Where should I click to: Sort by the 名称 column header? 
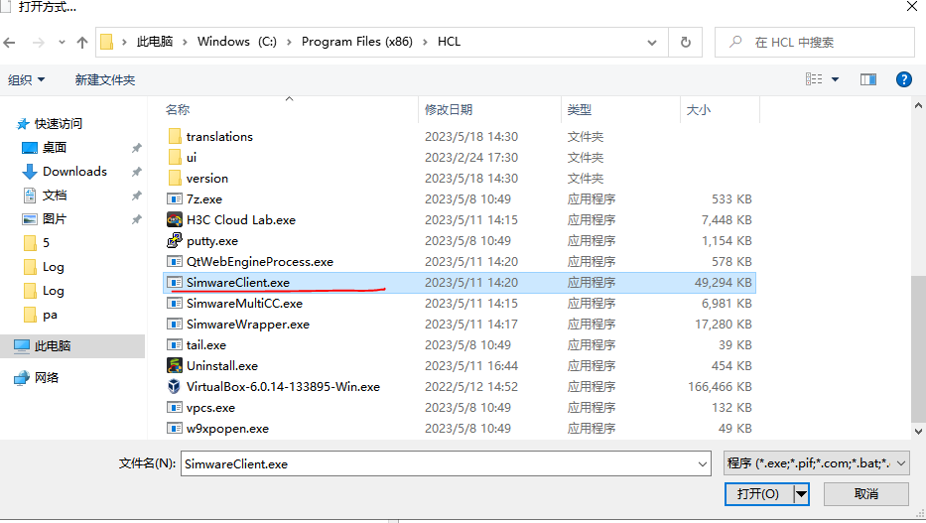pos(178,110)
